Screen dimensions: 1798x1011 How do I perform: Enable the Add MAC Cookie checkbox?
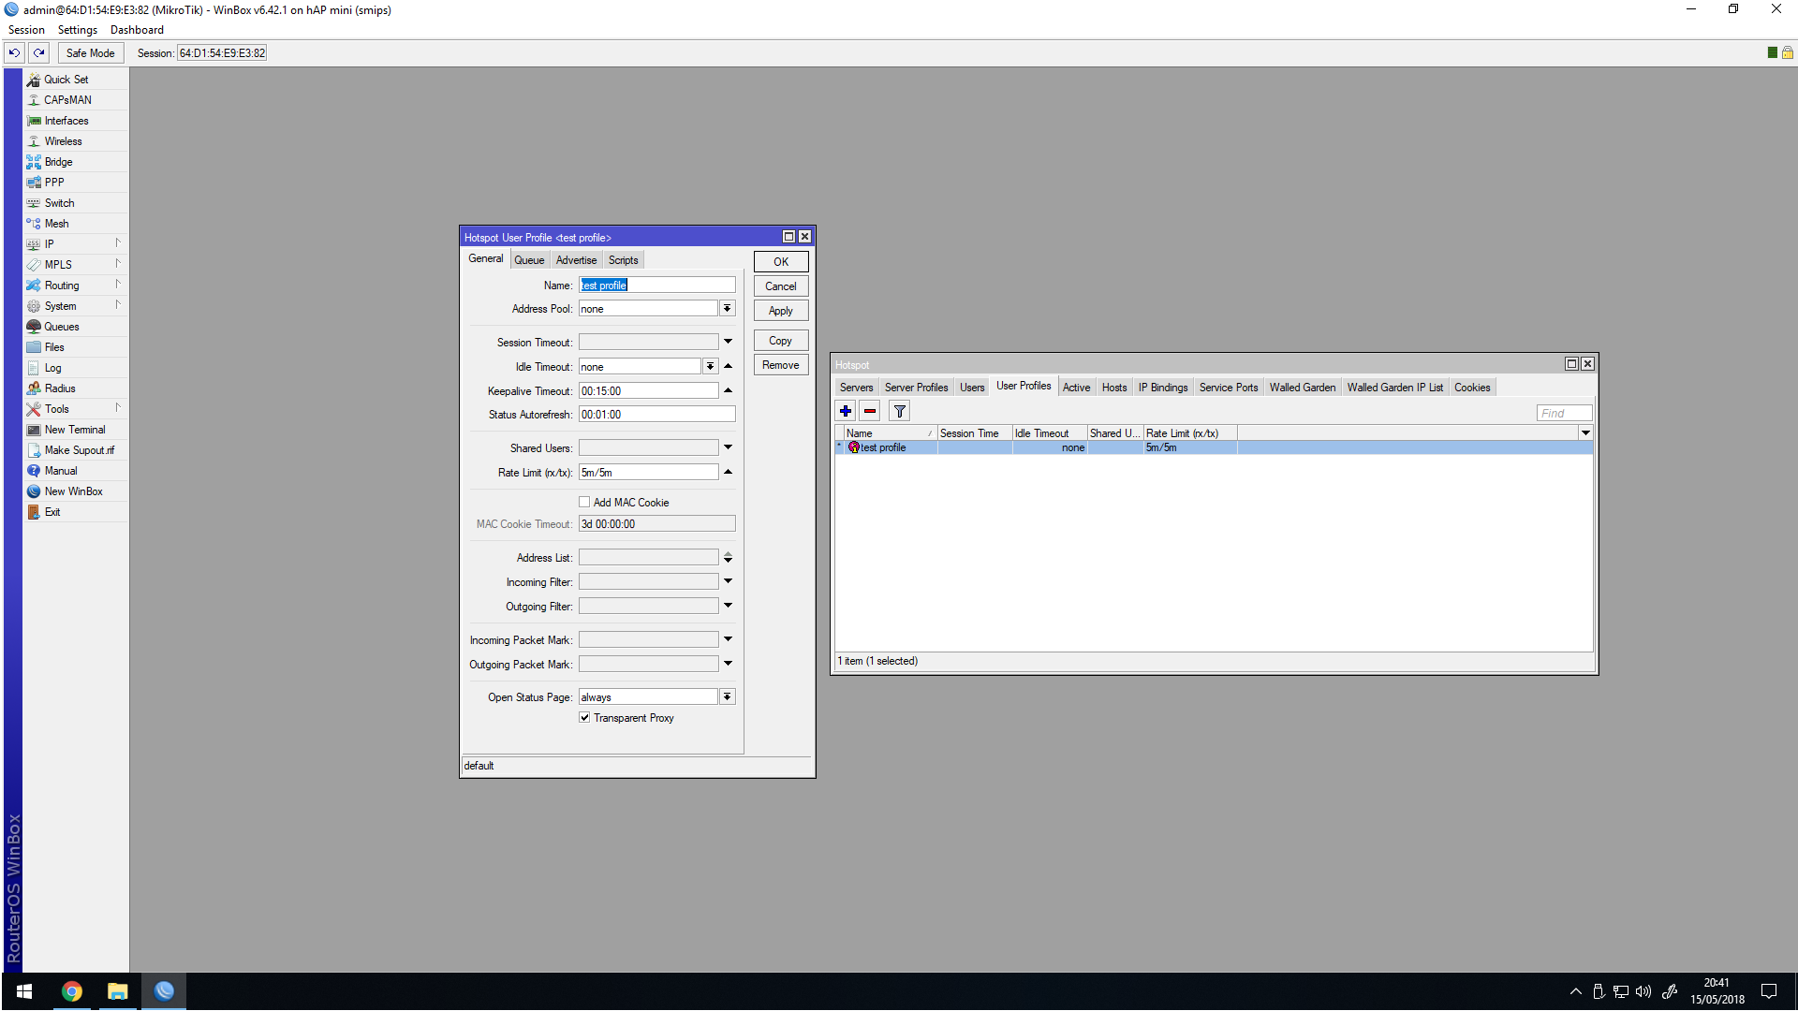tap(584, 503)
